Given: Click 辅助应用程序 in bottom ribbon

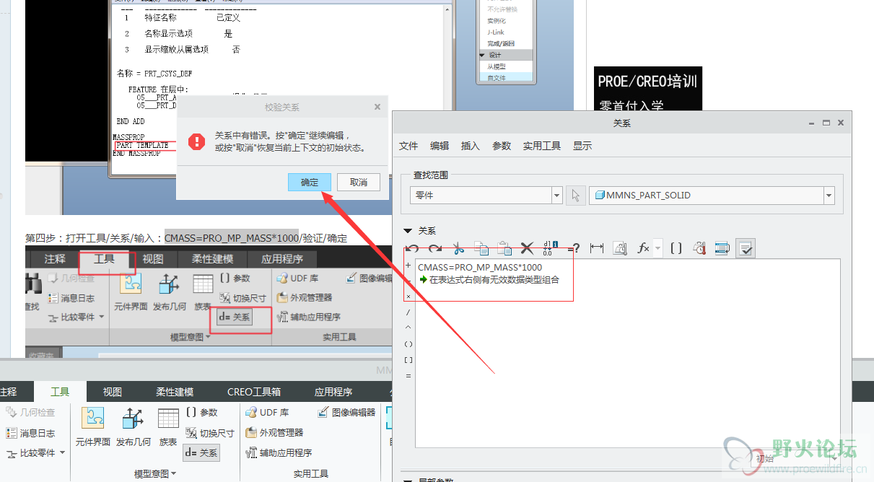Looking at the screenshot, I should [279, 452].
